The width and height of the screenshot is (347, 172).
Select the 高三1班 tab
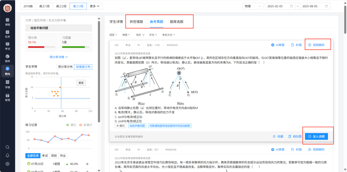pyautogui.click(x=44, y=6)
